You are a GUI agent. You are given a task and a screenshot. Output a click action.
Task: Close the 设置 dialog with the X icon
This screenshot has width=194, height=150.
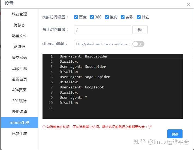coord(189,4)
